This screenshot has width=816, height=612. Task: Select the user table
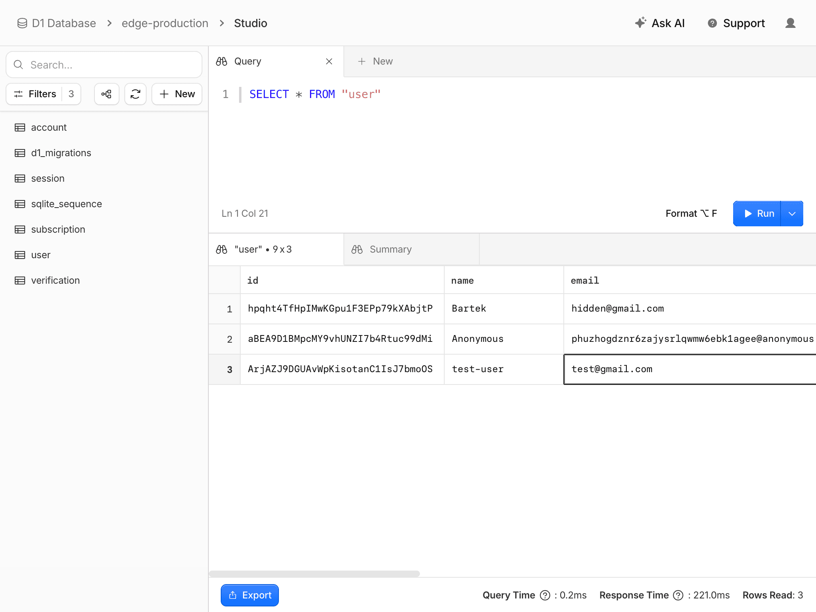click(104, 255)
